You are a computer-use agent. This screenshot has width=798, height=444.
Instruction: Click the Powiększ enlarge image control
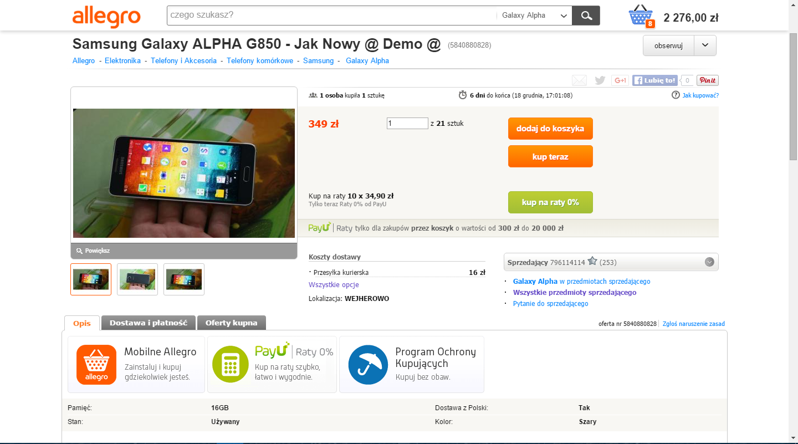94,251
